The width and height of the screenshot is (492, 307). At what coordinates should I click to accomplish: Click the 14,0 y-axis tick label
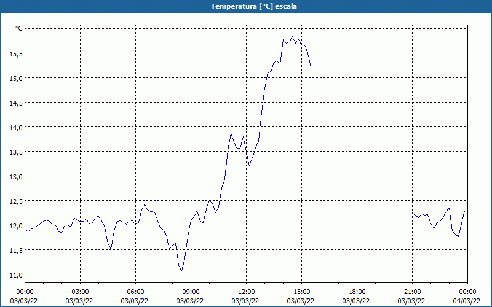pyautogui.click(x=16, y=128)
